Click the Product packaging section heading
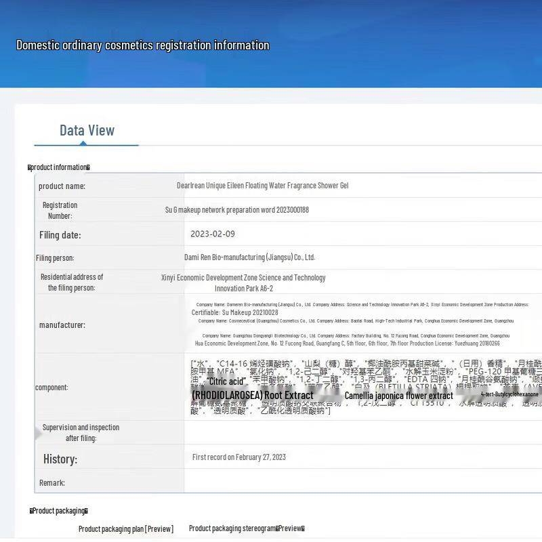 tap(59, 511)
